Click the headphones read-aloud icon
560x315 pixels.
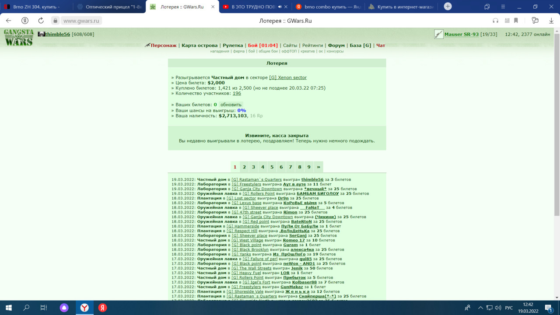pos(496,21)
